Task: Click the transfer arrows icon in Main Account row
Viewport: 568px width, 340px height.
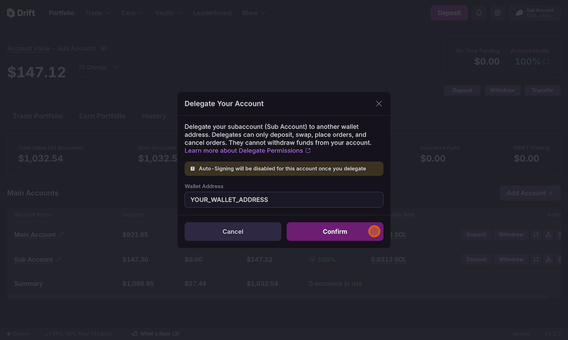Action: pos(536,235)
